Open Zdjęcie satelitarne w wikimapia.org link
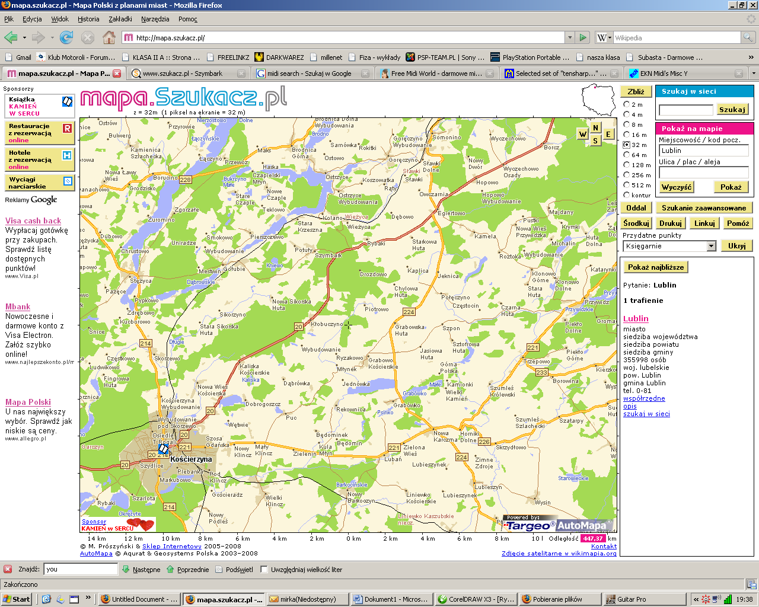 559,554
